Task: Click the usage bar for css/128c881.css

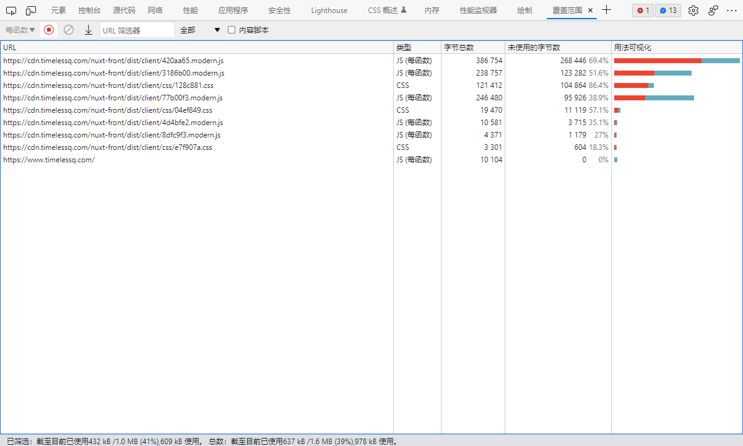Action: (634, 85)
